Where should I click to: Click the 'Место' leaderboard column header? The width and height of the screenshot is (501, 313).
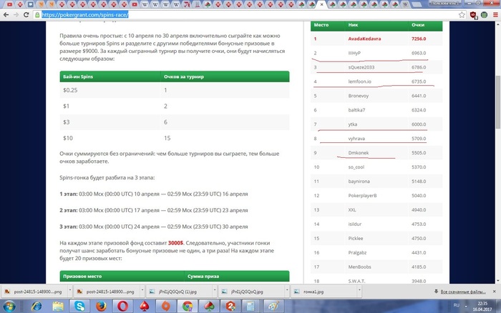[x=321, y=24]
